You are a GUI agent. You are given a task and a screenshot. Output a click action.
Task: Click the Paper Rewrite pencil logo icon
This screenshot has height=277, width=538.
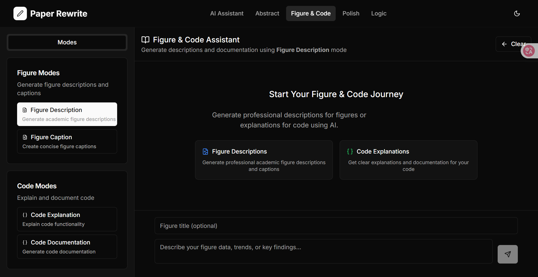coord(20,13)
